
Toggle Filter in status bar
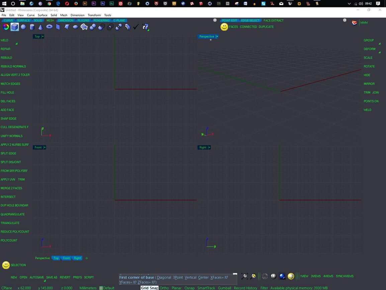pyautogui.click(x=264, y=288)
